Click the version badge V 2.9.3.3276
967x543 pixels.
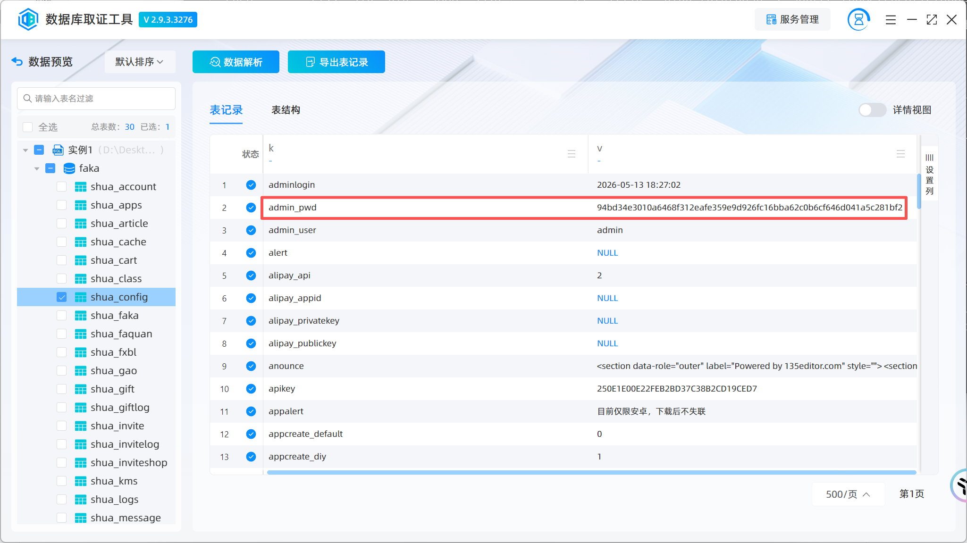tap(168, 19)
